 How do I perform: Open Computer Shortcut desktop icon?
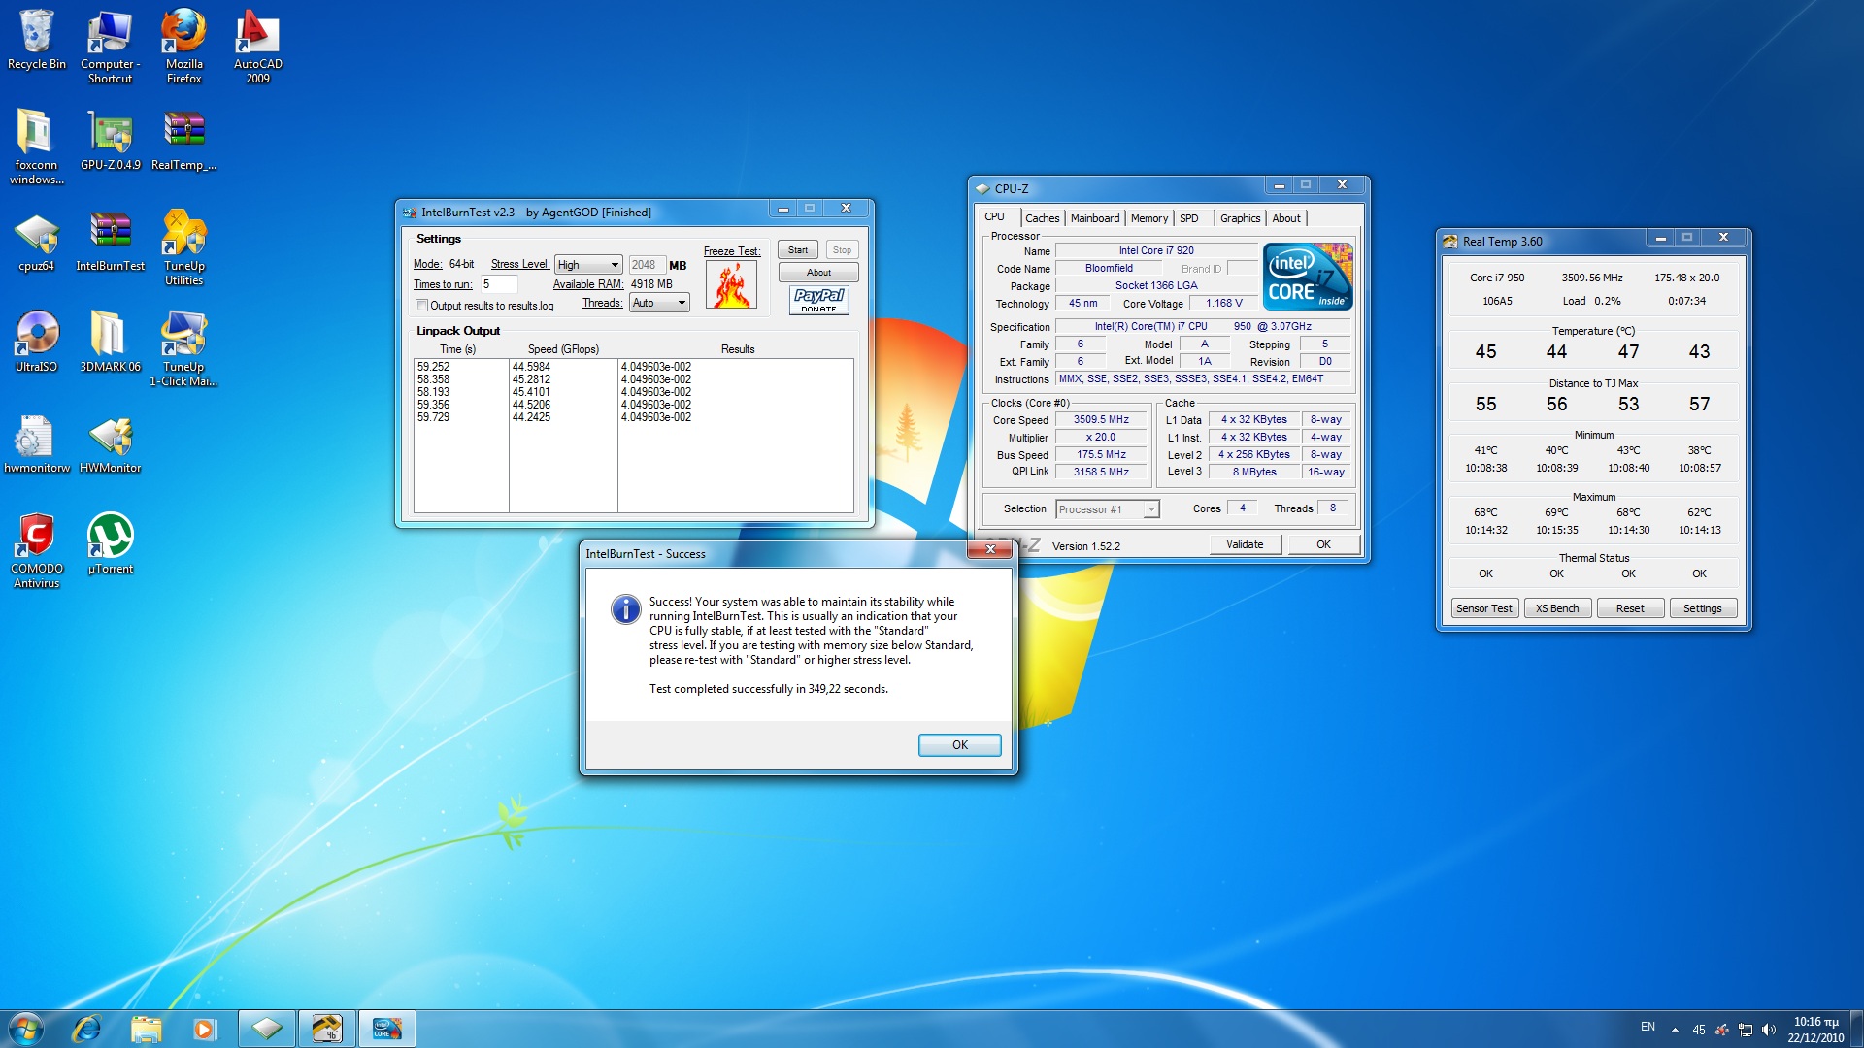[x=110, y=47]
